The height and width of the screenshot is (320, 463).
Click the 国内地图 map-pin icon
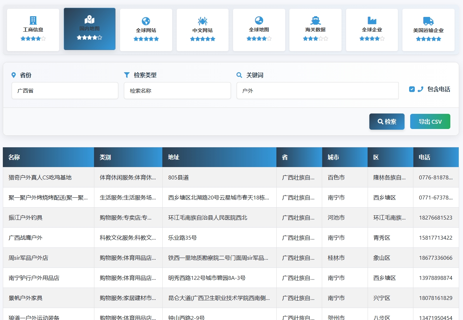[x=89, y=19]
